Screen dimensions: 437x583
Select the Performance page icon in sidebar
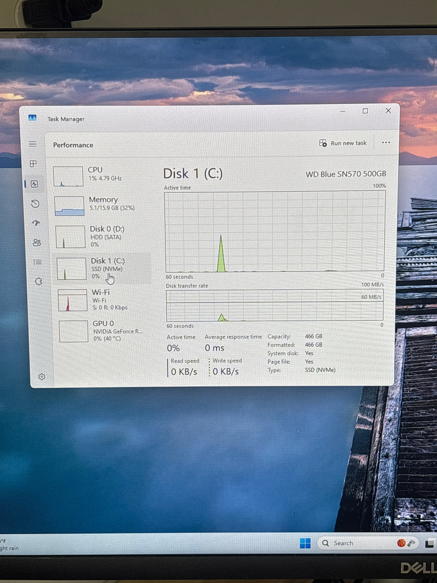(35, 184)
